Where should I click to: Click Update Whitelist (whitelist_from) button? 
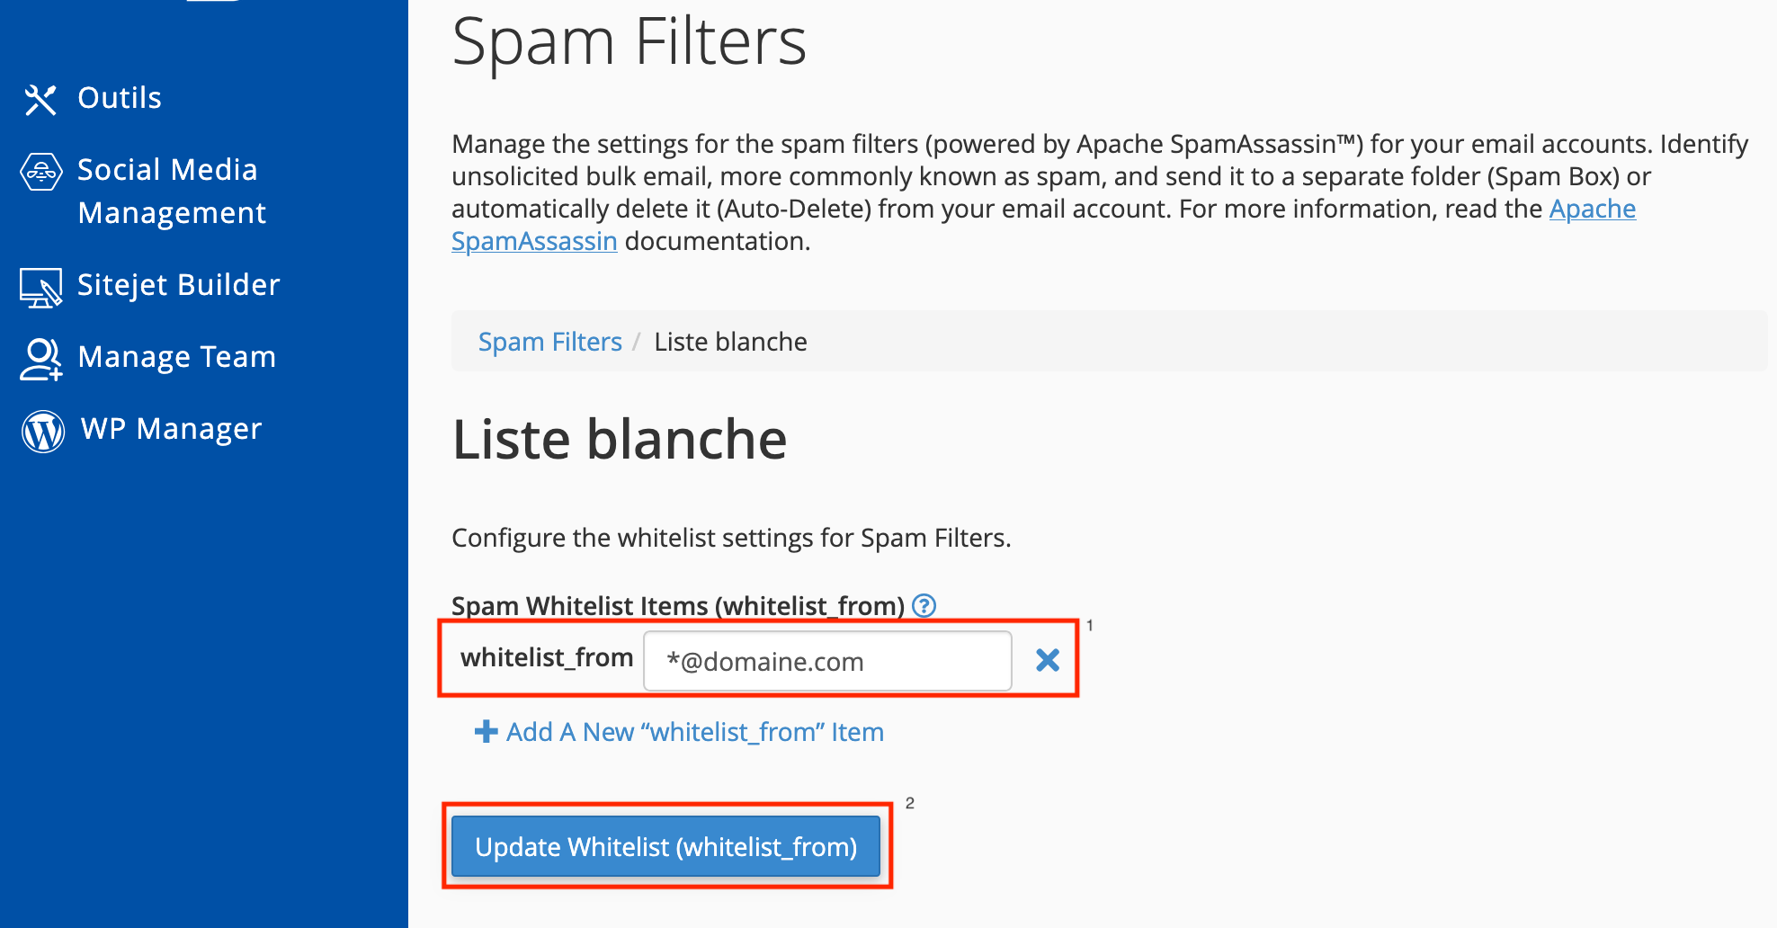665,846
